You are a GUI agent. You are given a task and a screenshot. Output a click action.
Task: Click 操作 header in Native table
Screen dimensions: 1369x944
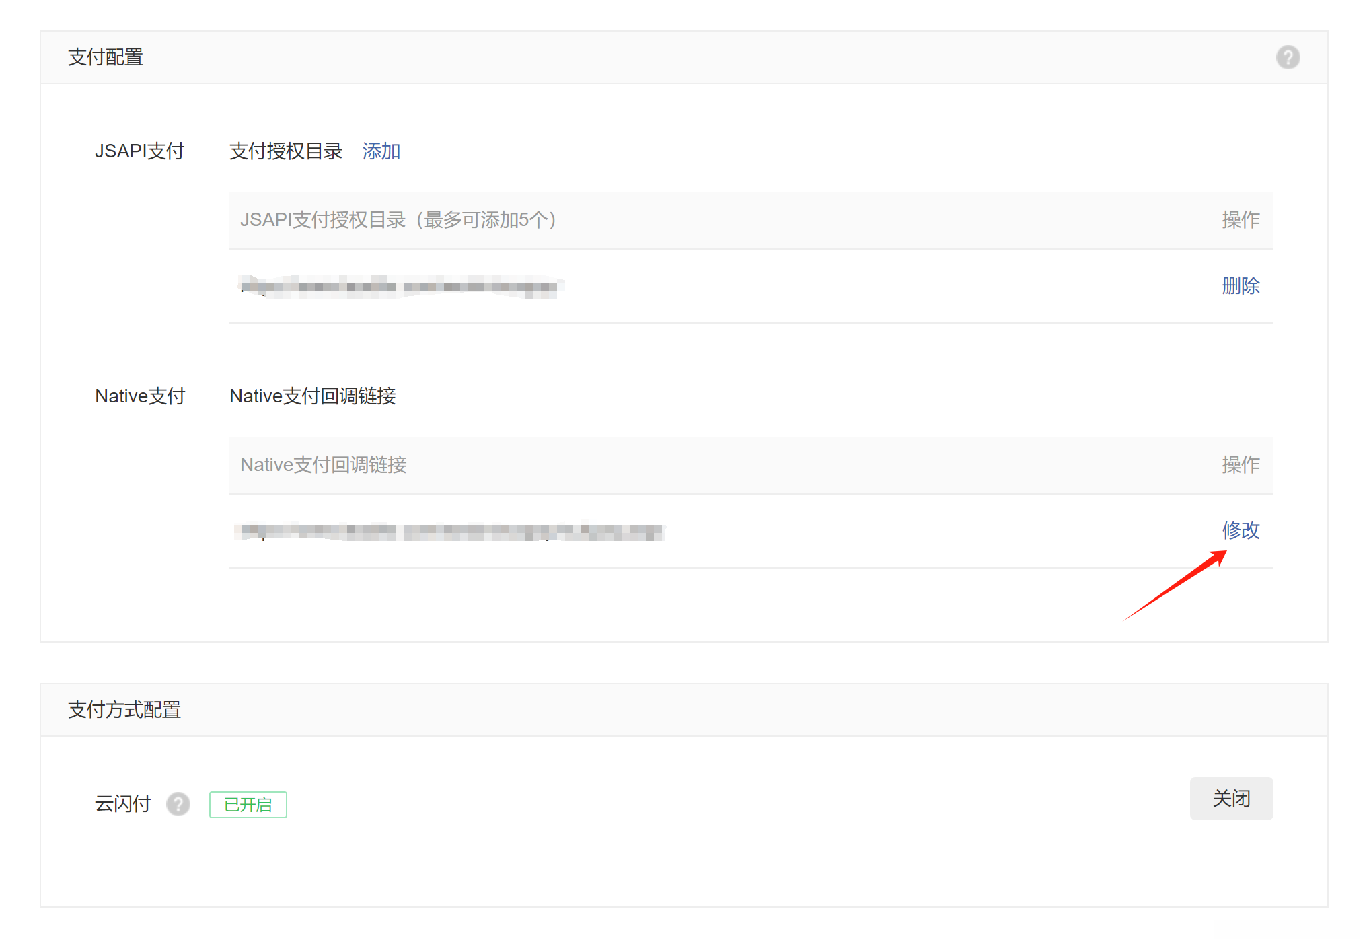pyautogui.click(x=1240, y=465)
